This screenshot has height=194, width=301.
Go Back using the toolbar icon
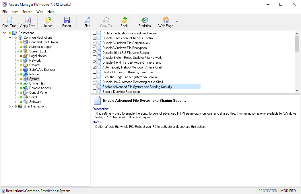[124, 20]
